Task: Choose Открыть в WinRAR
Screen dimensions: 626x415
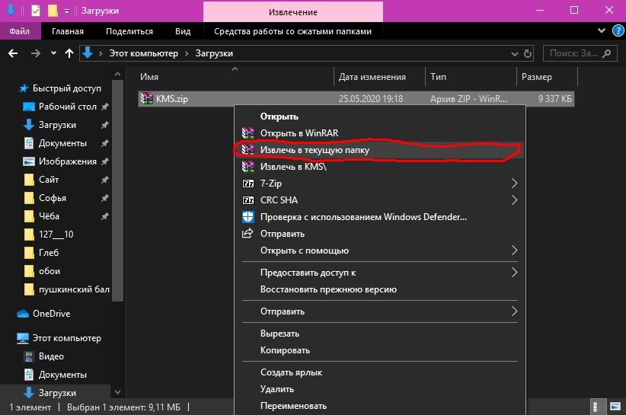Action: [x=380, y=133]
